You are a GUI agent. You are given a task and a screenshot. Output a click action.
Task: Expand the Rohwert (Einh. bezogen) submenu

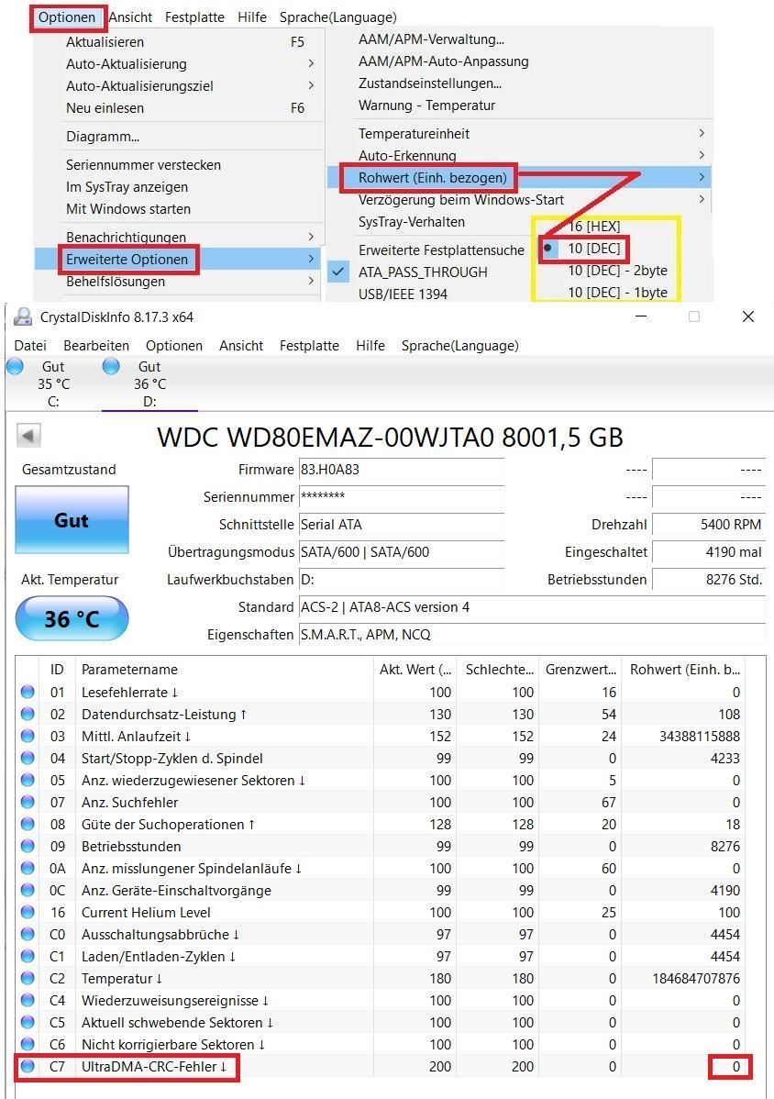(x=702, y=177)
